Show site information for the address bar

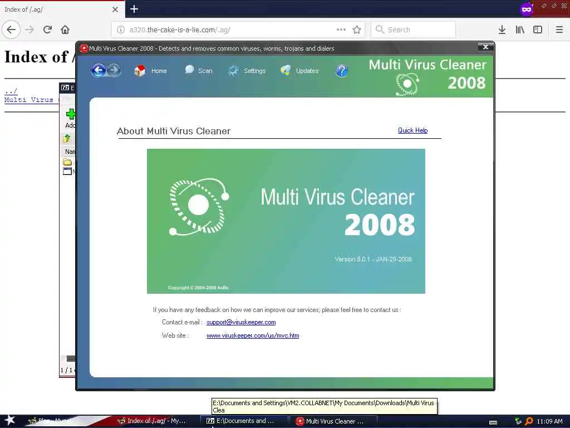121,30
